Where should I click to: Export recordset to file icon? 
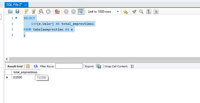[x=99, y=66]
